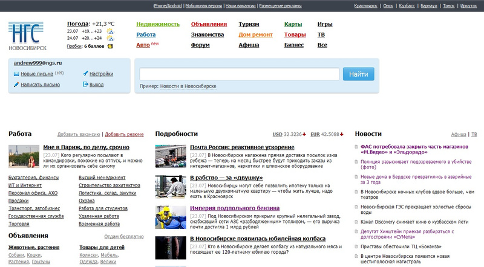484x267 pixels.
Task: Click the wrench icon beside Настройки
Action: click(x=85, y=74)
